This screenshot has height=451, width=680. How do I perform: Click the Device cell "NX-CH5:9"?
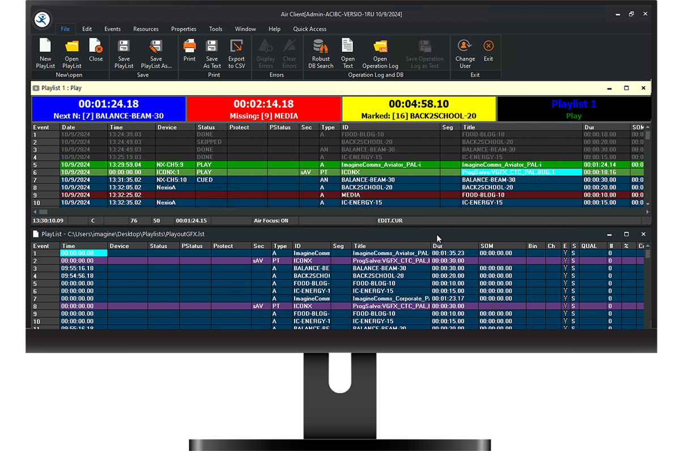point(175,165)
